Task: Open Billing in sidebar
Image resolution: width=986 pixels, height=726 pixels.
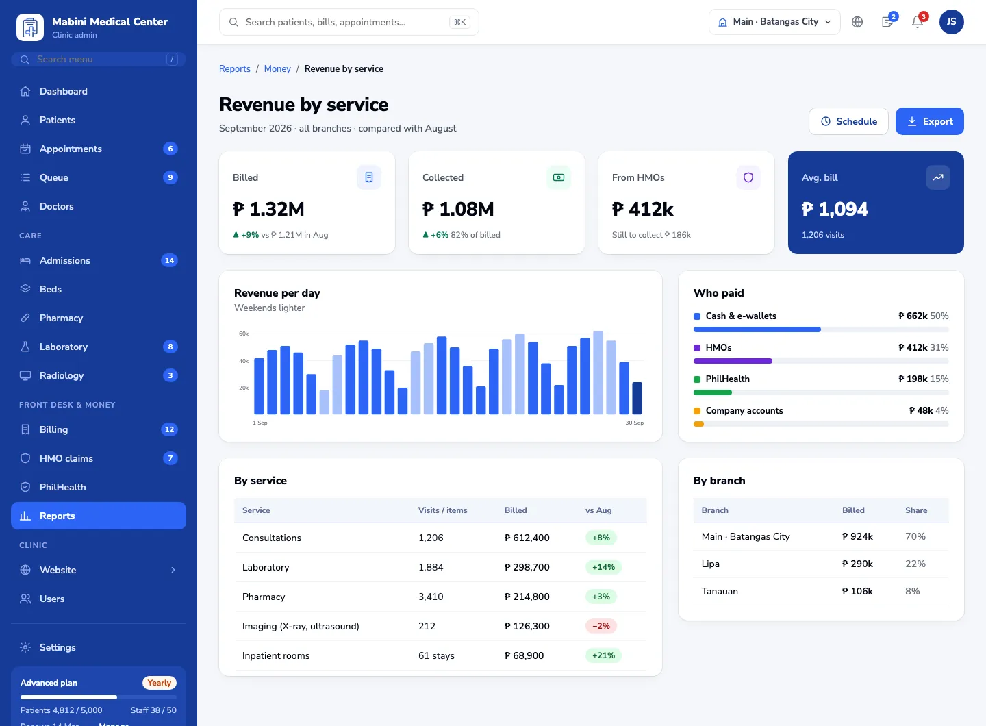Action: [99, 429]
